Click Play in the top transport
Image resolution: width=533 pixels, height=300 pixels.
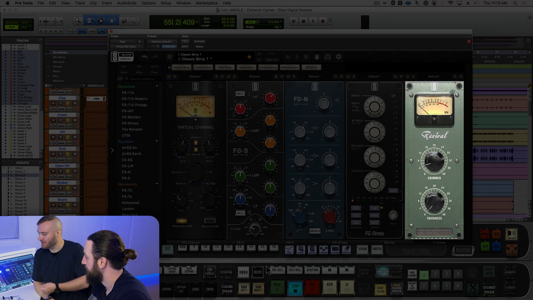tap(313, 21)
